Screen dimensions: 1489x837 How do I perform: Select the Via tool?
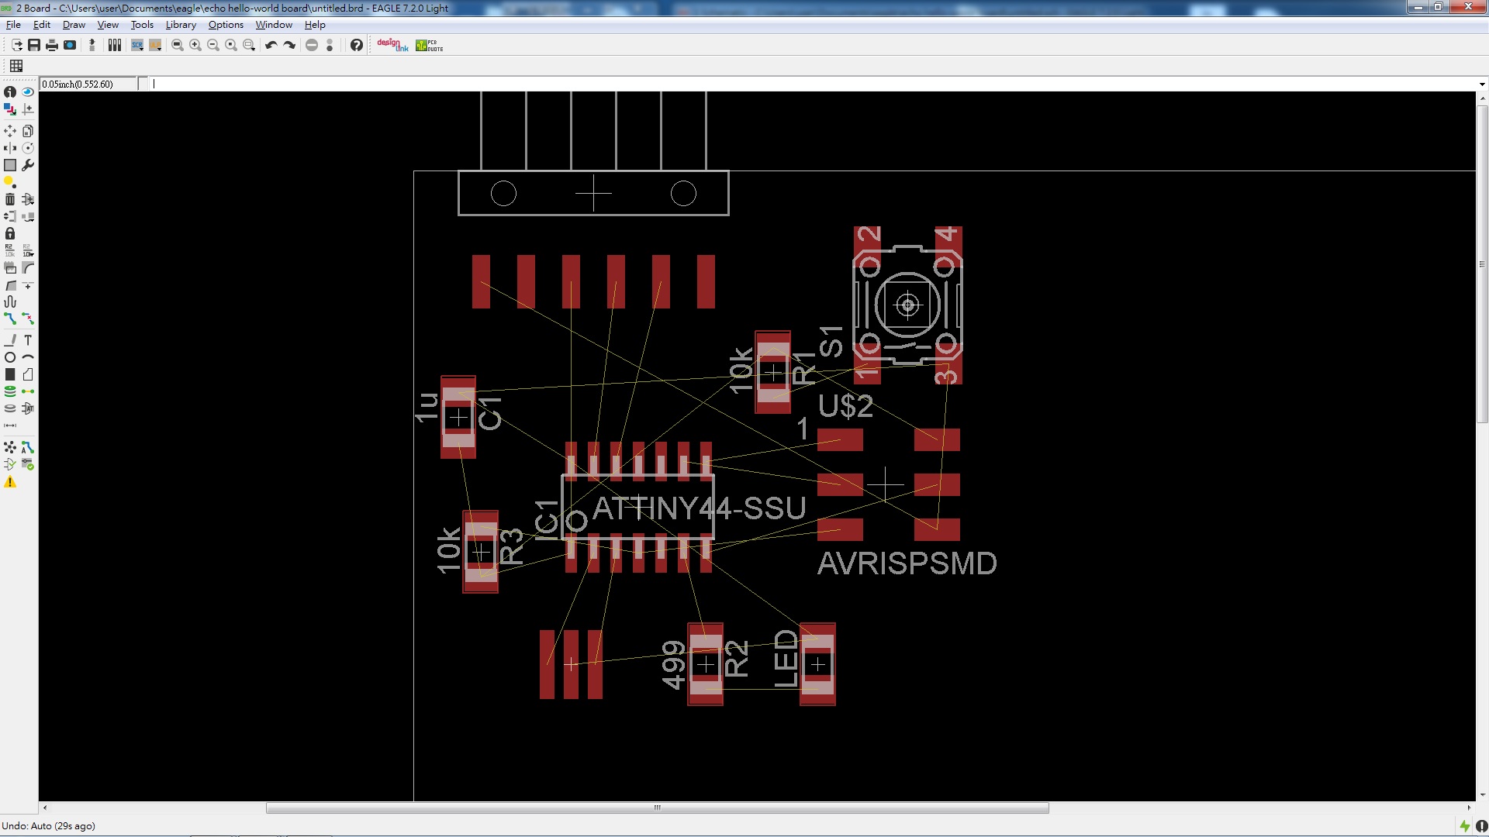tap(10, 391)
